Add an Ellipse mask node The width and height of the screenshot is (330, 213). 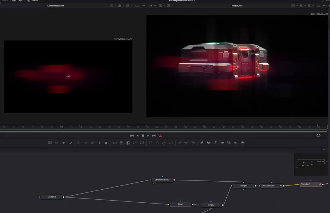coord(157,143)
